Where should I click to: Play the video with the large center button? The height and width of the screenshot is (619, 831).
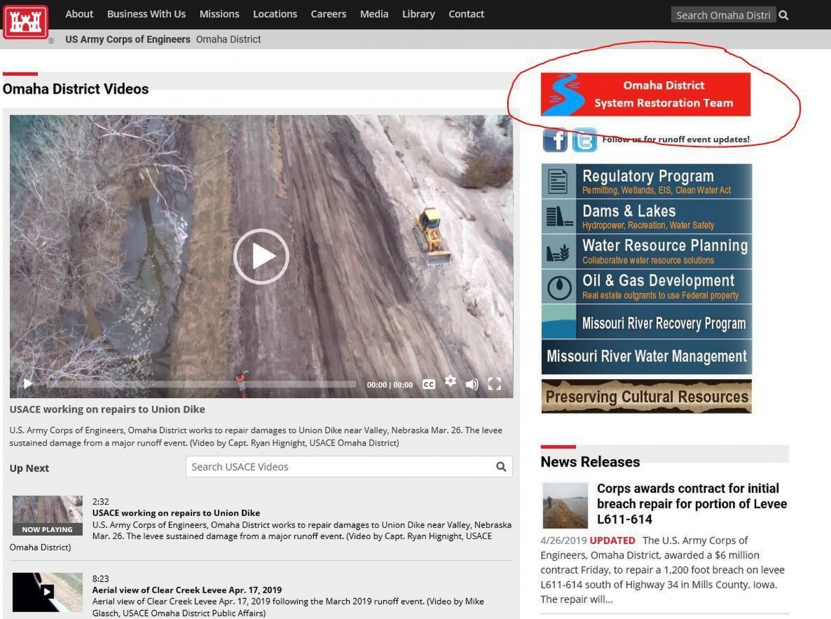(261, 256)
